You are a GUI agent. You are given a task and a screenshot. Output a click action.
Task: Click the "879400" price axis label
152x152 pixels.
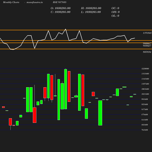145,115
